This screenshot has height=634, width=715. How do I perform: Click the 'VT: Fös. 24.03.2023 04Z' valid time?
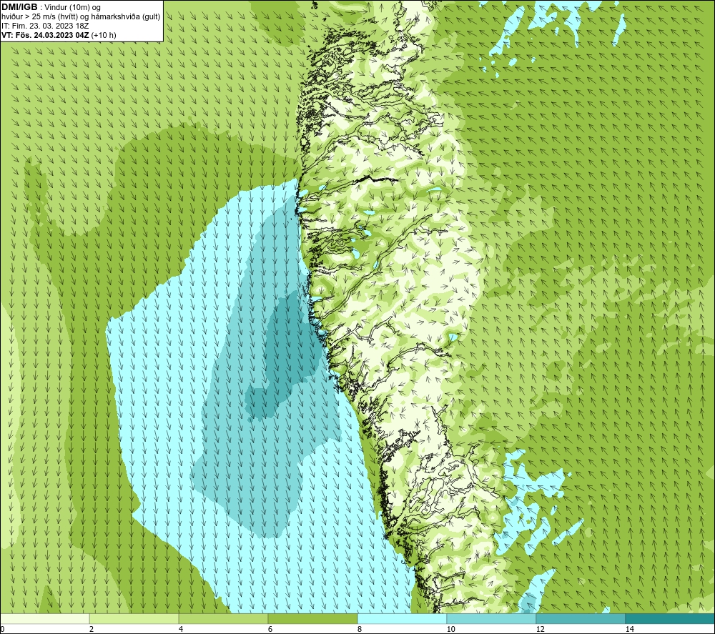(45, 35)
